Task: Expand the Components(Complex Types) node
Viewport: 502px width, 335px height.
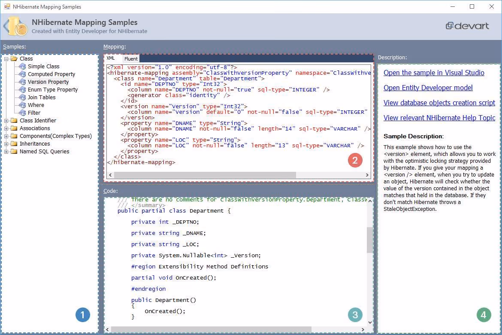Action: click(6, 136)
